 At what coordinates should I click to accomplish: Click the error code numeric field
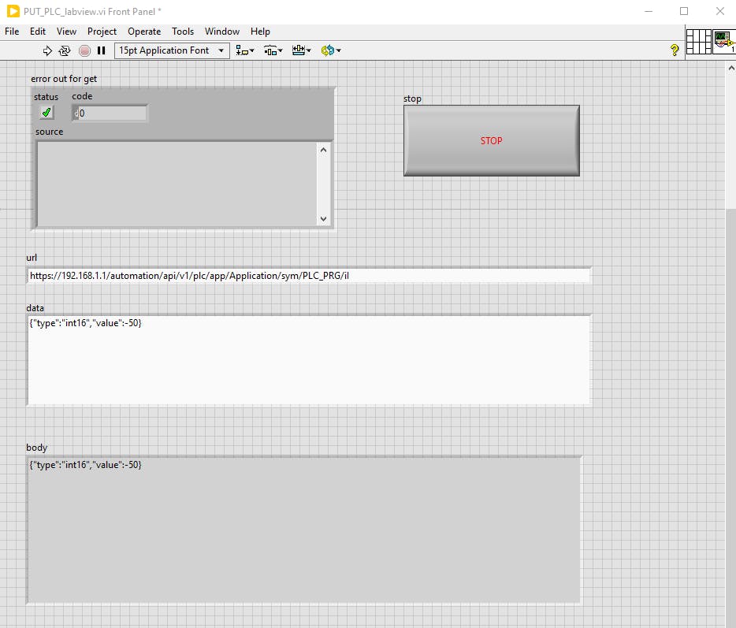(x=113, y=113)
